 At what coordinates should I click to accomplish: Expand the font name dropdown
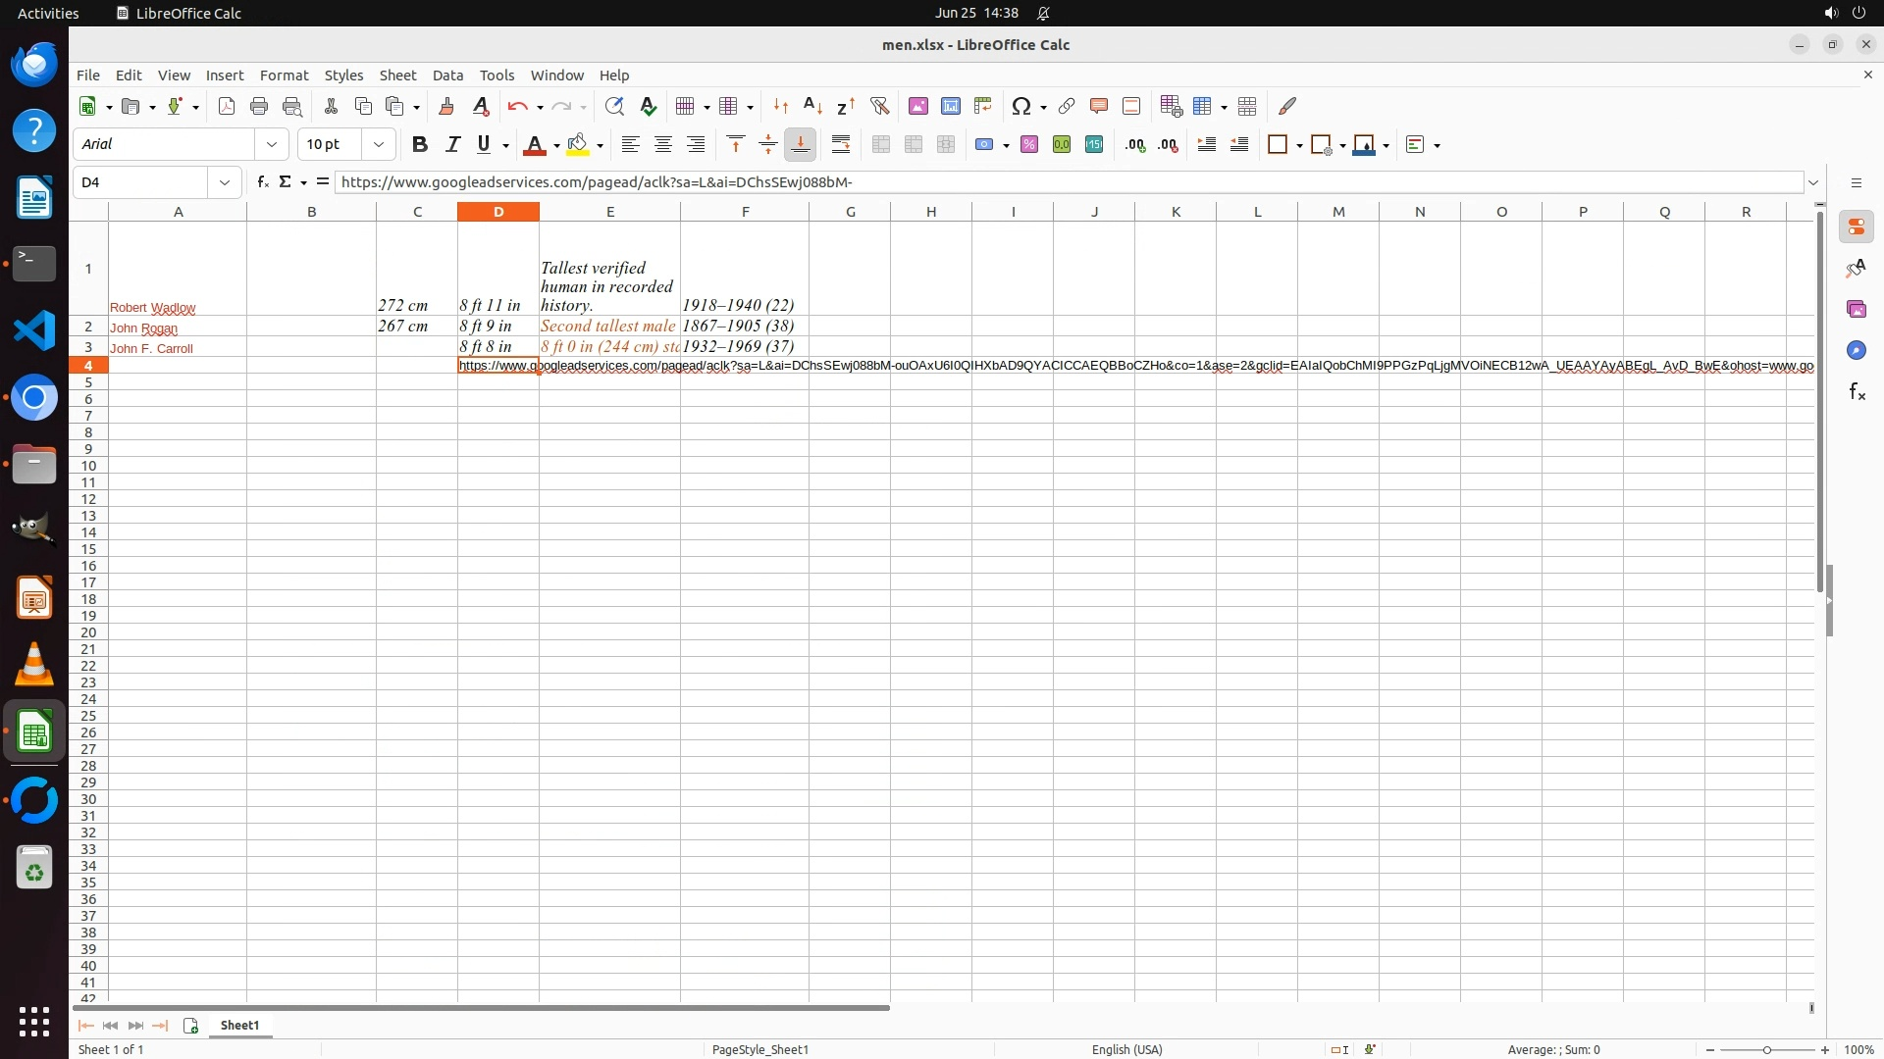272,145
